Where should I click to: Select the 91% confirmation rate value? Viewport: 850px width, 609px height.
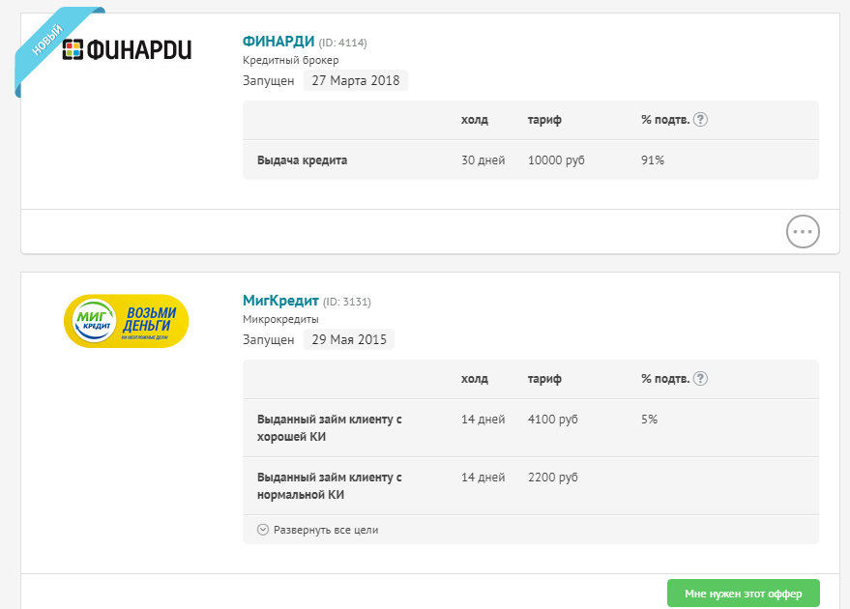pyautogui.click(x=655, y=160)
